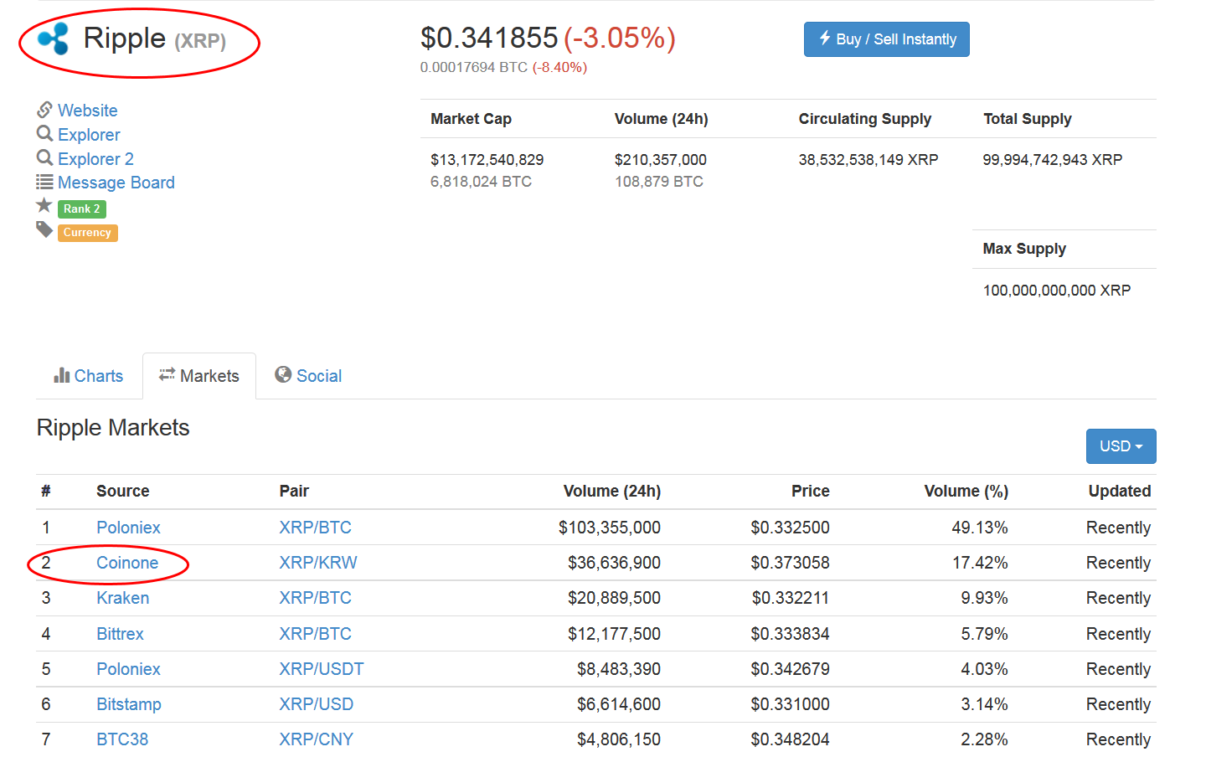Open the Bitstamp exchange link
1206x757 pixels.
pos(129,704)
